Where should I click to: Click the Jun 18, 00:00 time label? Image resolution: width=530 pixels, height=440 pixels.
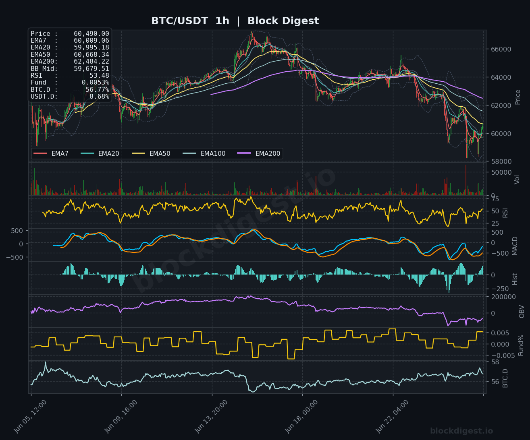[301, 416]
